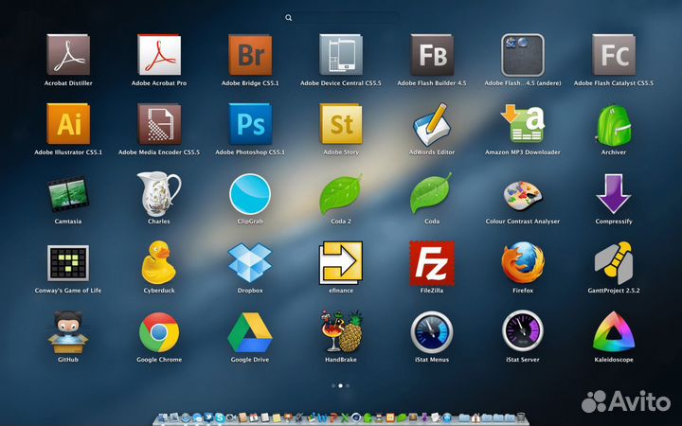
Task: Launch Compressify
Action: pyautogui.click(x=614, y=193)
